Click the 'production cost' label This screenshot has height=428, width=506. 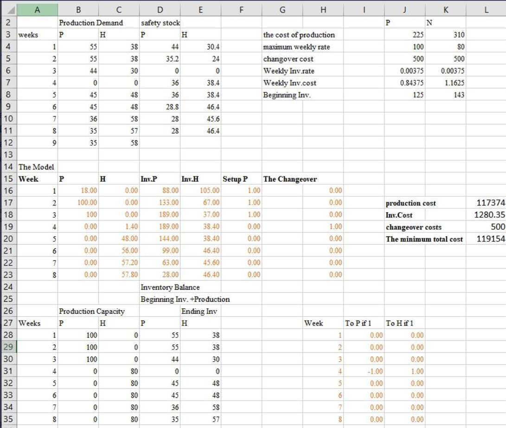pos(410,203)
